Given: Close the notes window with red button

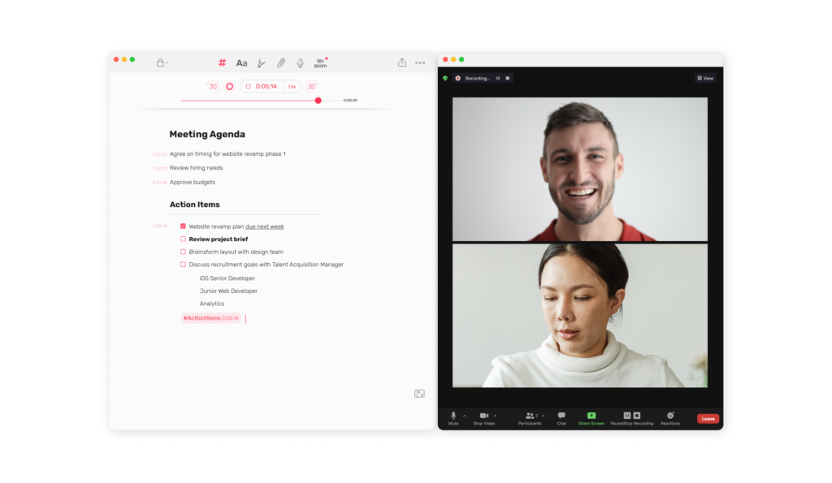Looking at the screenshot, I should (116, 59).
